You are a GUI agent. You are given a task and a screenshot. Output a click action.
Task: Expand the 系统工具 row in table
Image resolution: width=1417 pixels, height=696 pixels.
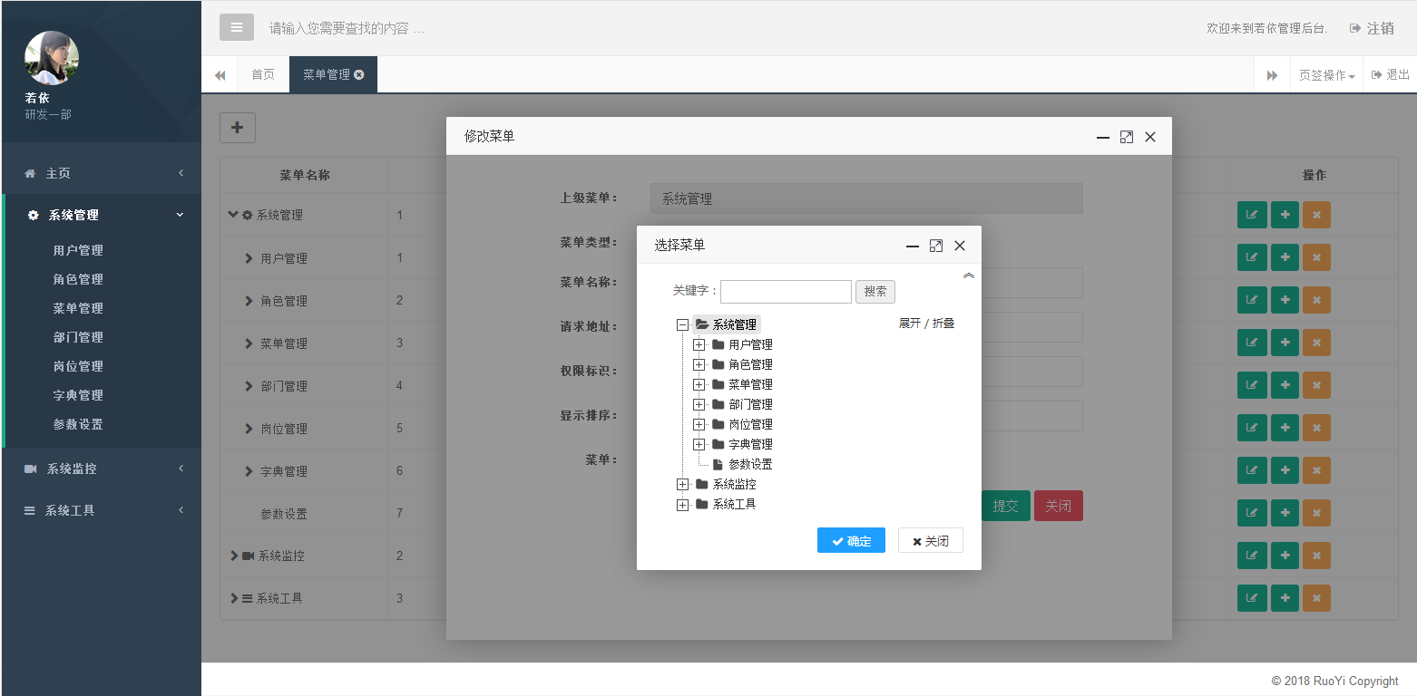coord(234,598)
